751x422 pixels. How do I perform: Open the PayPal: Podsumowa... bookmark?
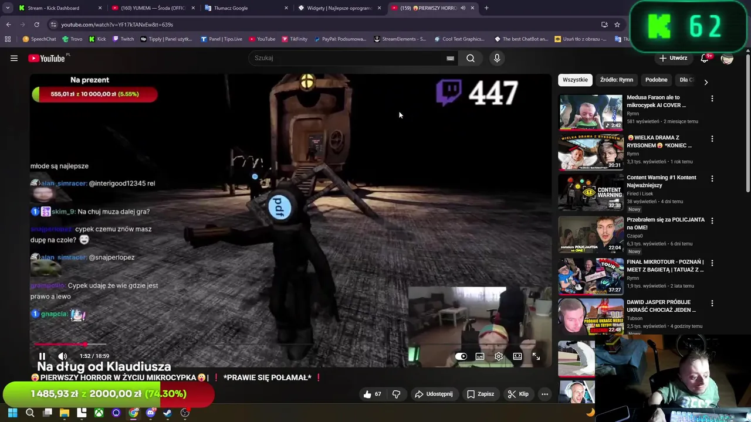point(340,39)
